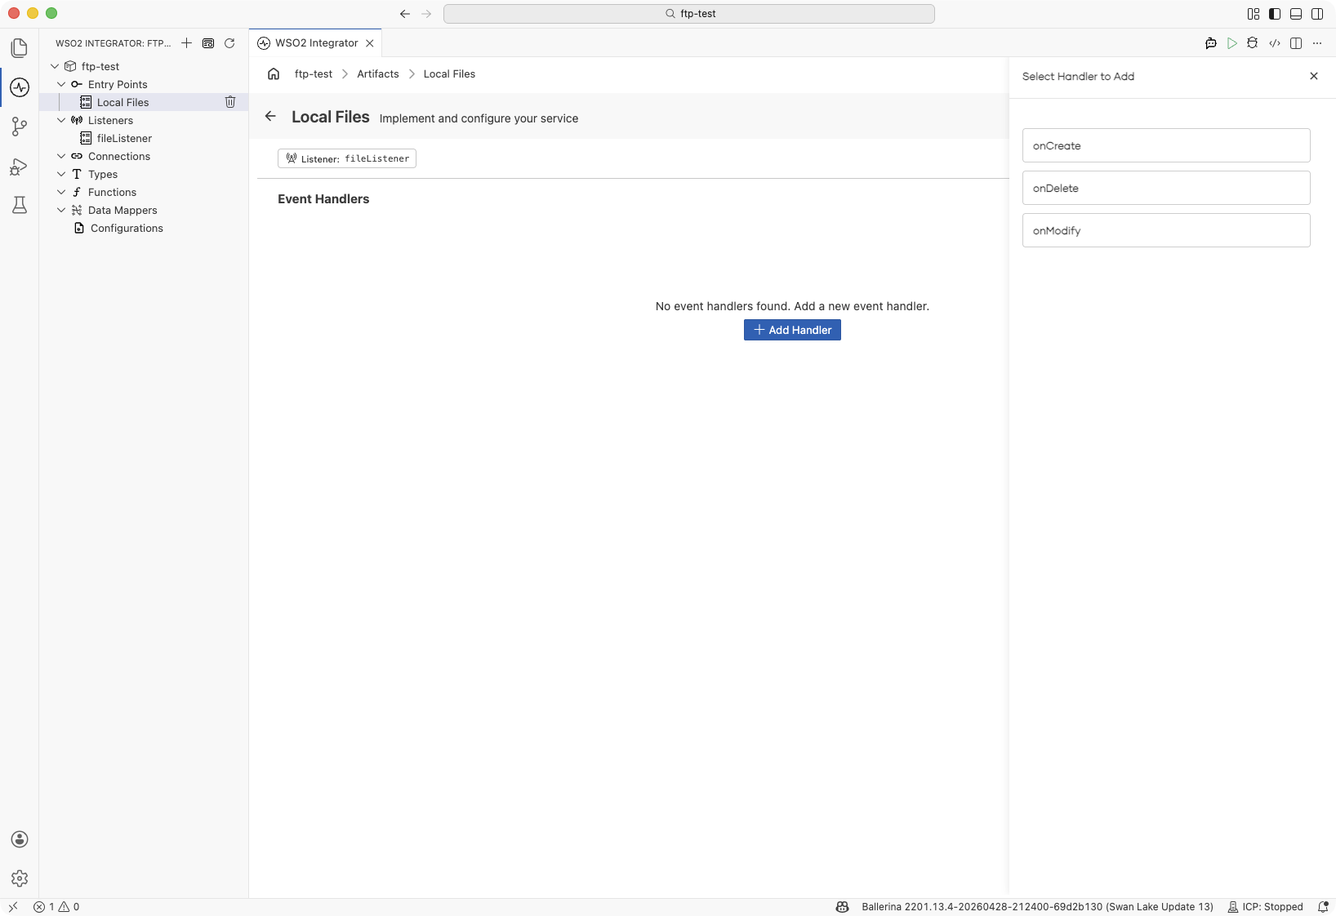Refresh the WSO2 Integrator project tree
Viewport: 1336px width, 916px height.
[229, 43]
